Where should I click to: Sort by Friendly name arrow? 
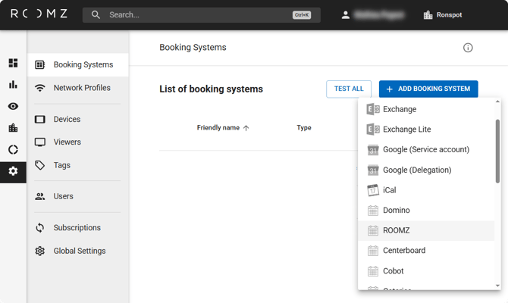[246, 128]
